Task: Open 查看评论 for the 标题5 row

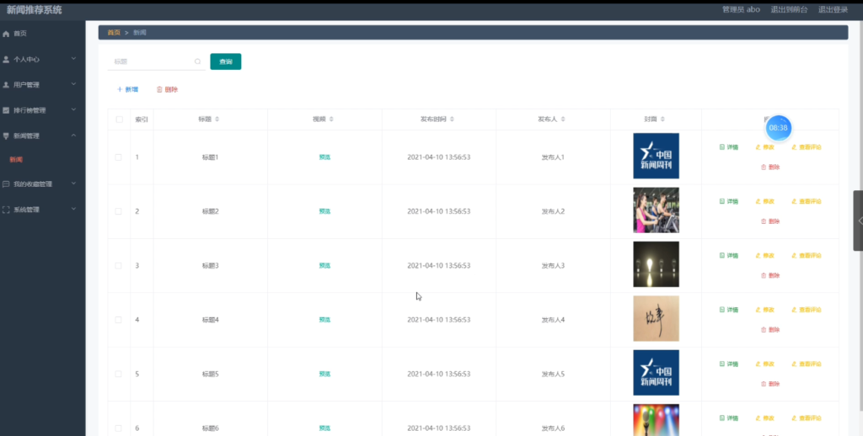Action: tap(807, 364)
